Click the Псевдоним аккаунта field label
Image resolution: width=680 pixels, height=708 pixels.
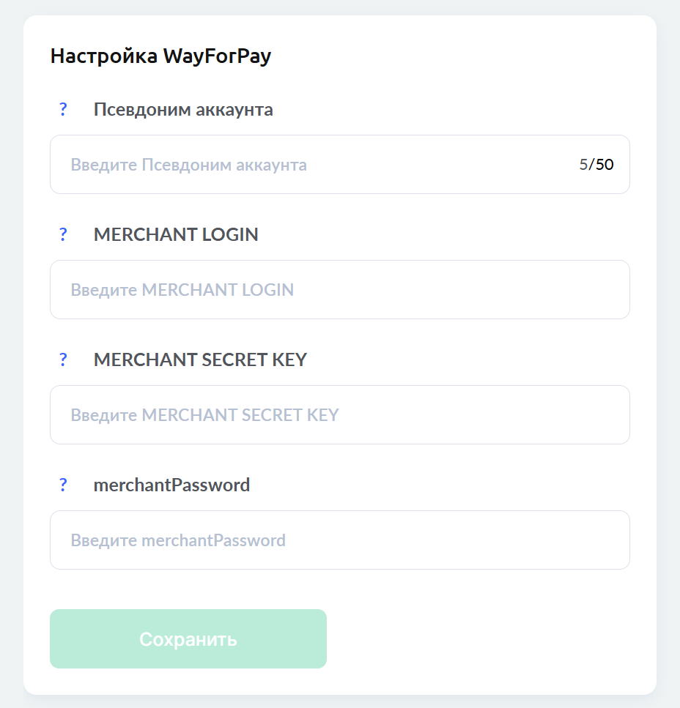[183, 110]
